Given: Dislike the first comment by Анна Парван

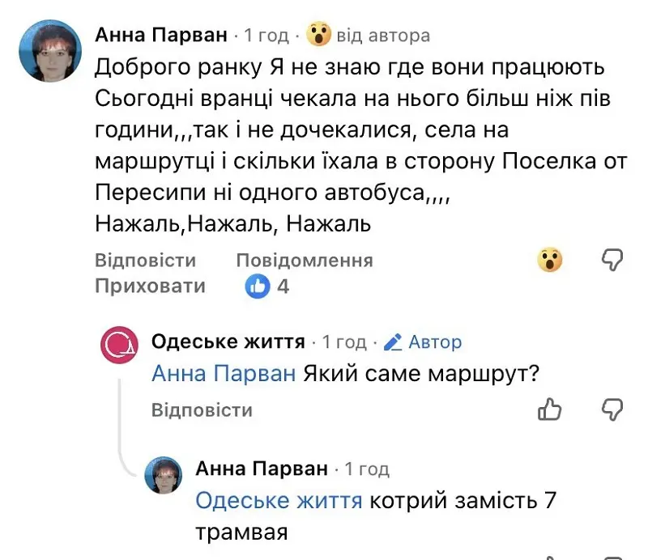Looking at the screenshot, I should click(613, 260).
